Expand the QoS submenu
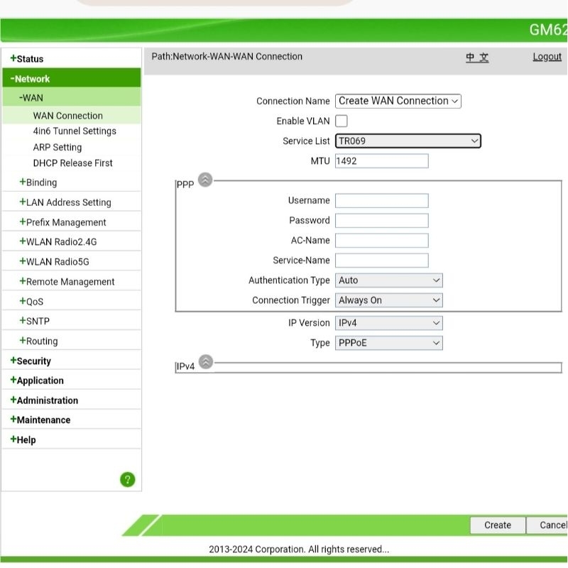Screen dimensions: 568x568 [x=31, y=301]
